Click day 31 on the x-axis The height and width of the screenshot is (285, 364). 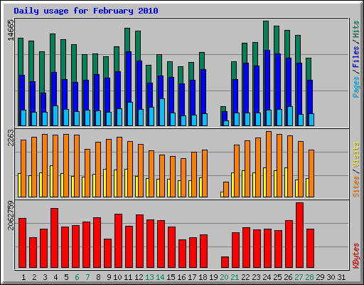341,277
